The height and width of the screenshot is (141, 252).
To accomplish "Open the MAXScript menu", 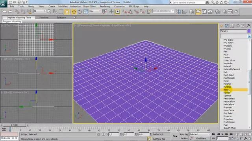I will (x=134, y=6).
